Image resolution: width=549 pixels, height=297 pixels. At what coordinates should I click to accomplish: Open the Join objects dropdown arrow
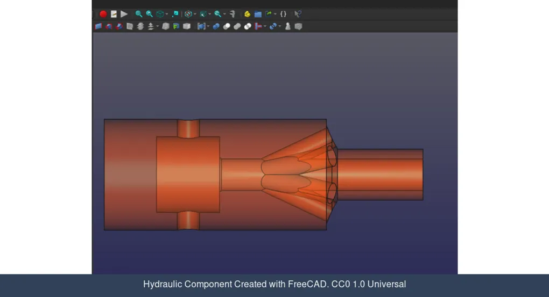coord(265,27)
